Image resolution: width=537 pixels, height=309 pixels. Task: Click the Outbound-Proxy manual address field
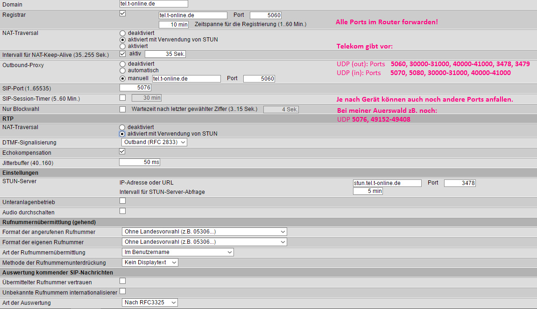[187, 79]
